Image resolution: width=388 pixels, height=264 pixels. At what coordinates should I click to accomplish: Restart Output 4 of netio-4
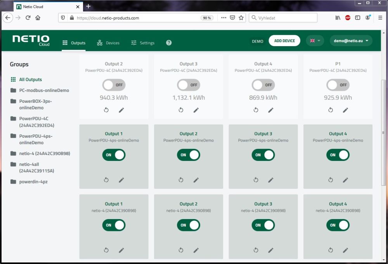331,250
